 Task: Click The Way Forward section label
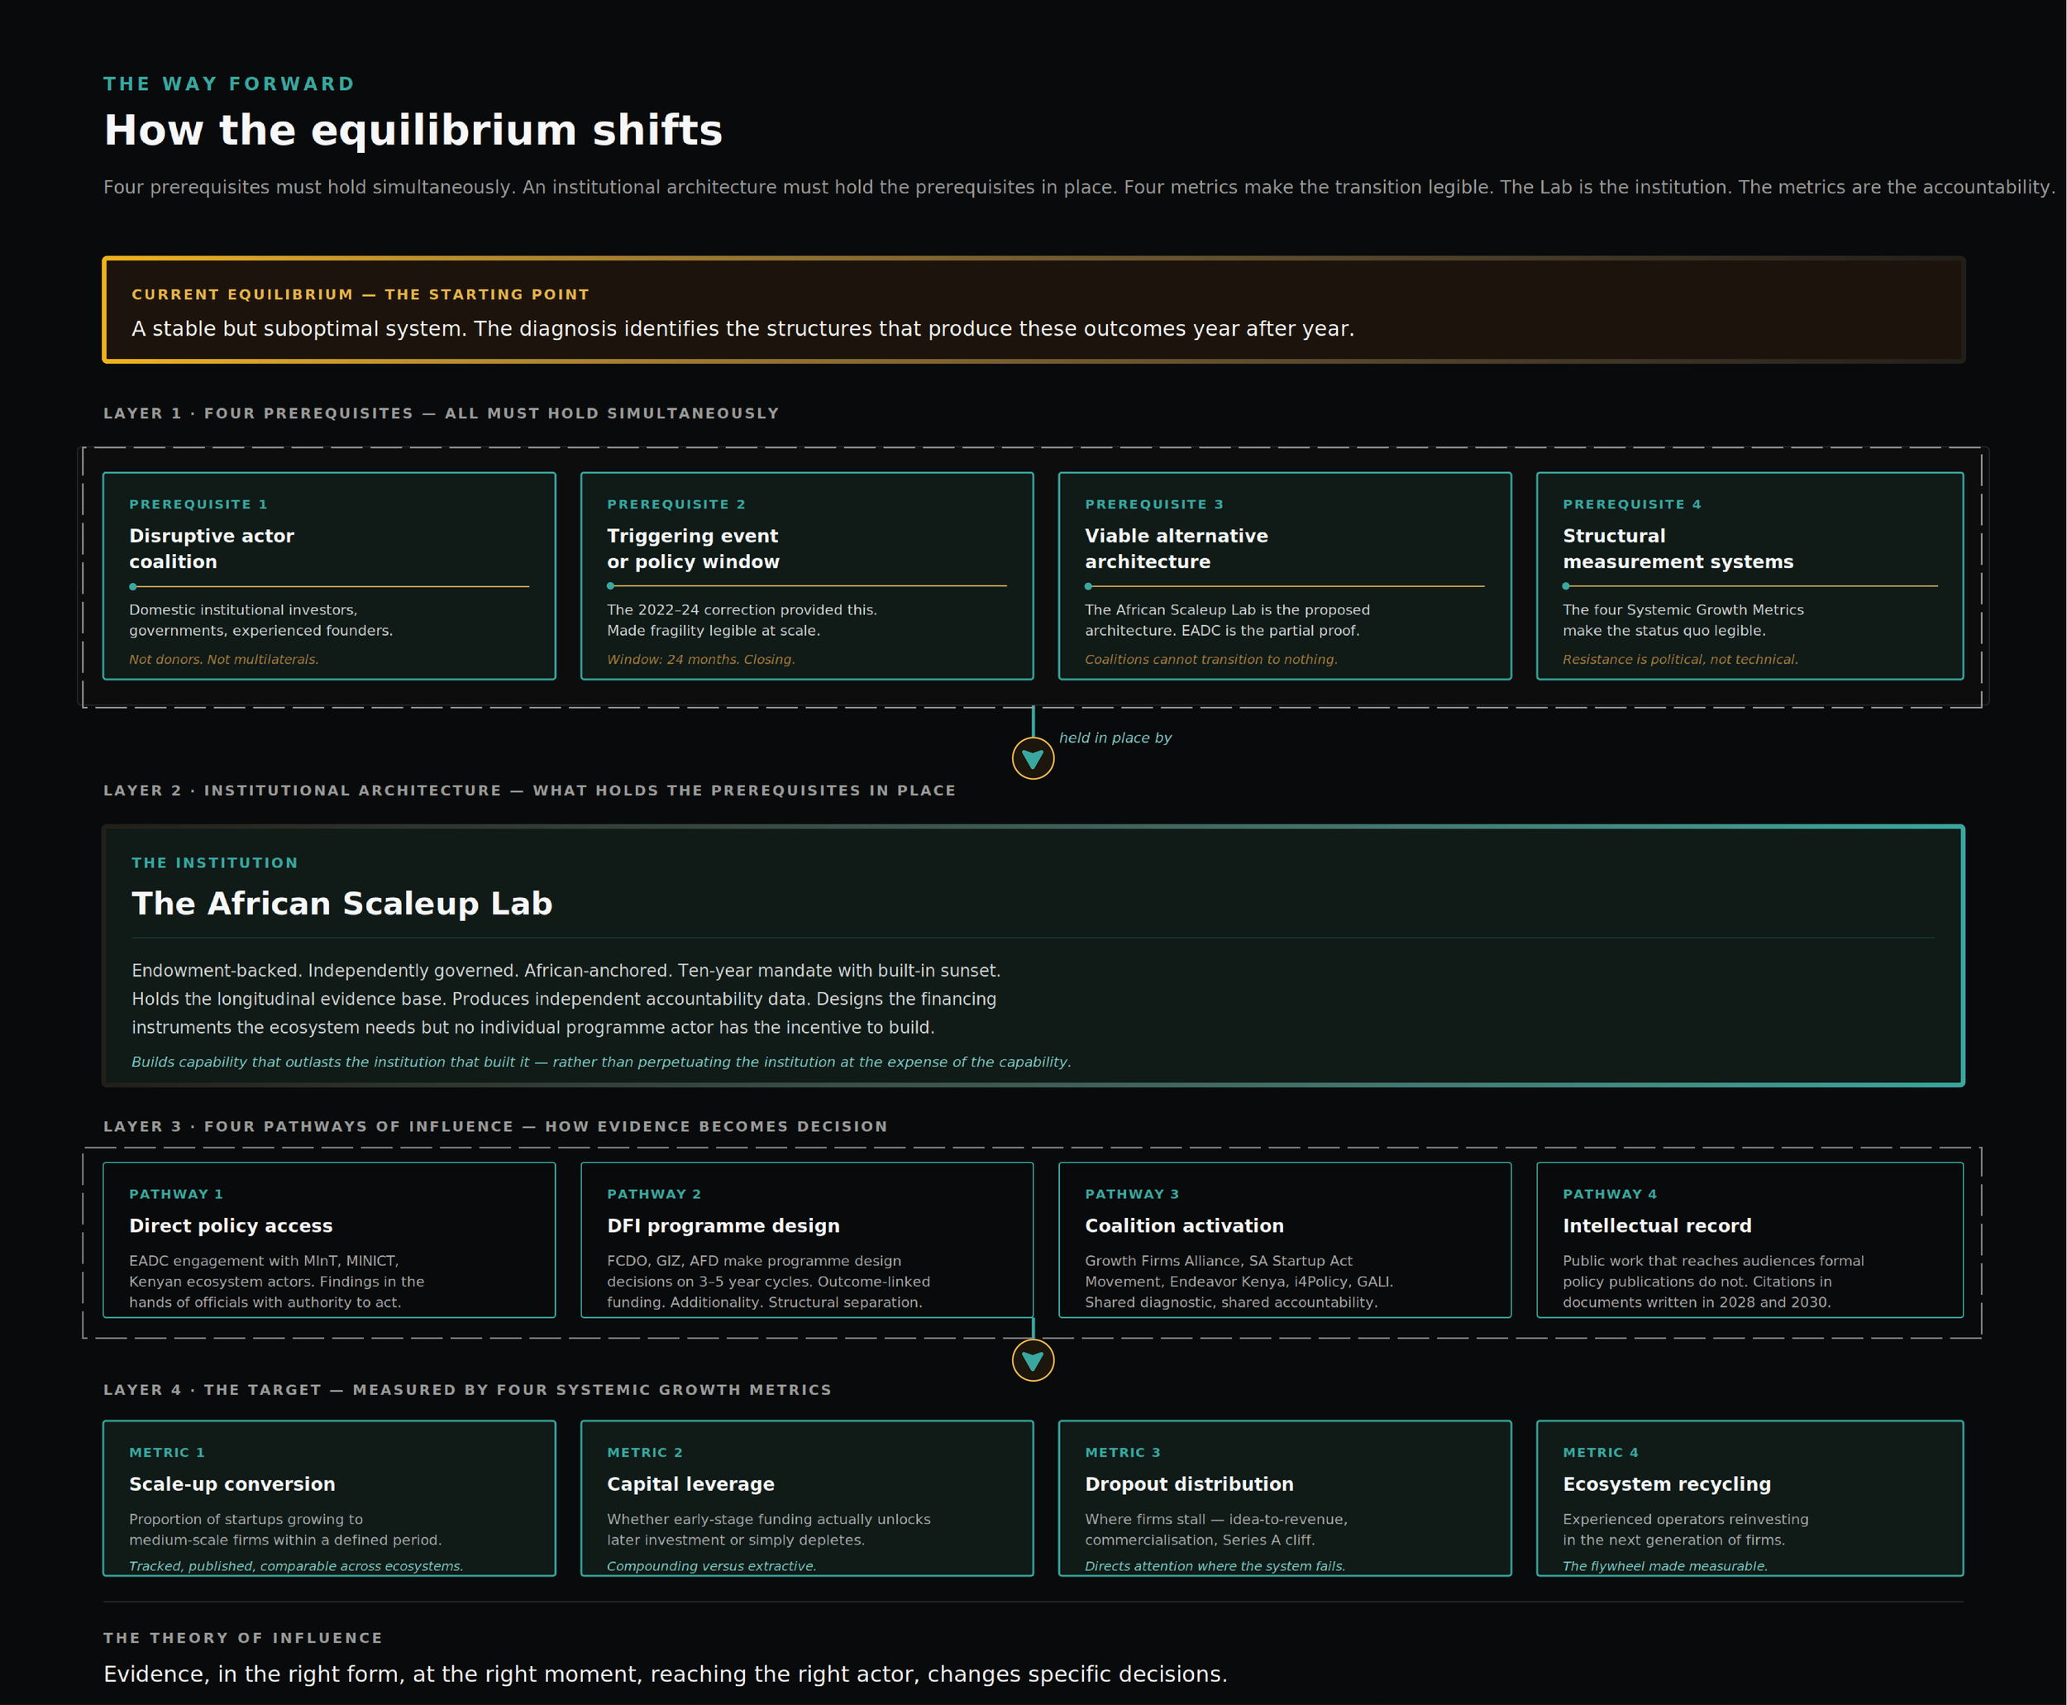coord(229,84)
